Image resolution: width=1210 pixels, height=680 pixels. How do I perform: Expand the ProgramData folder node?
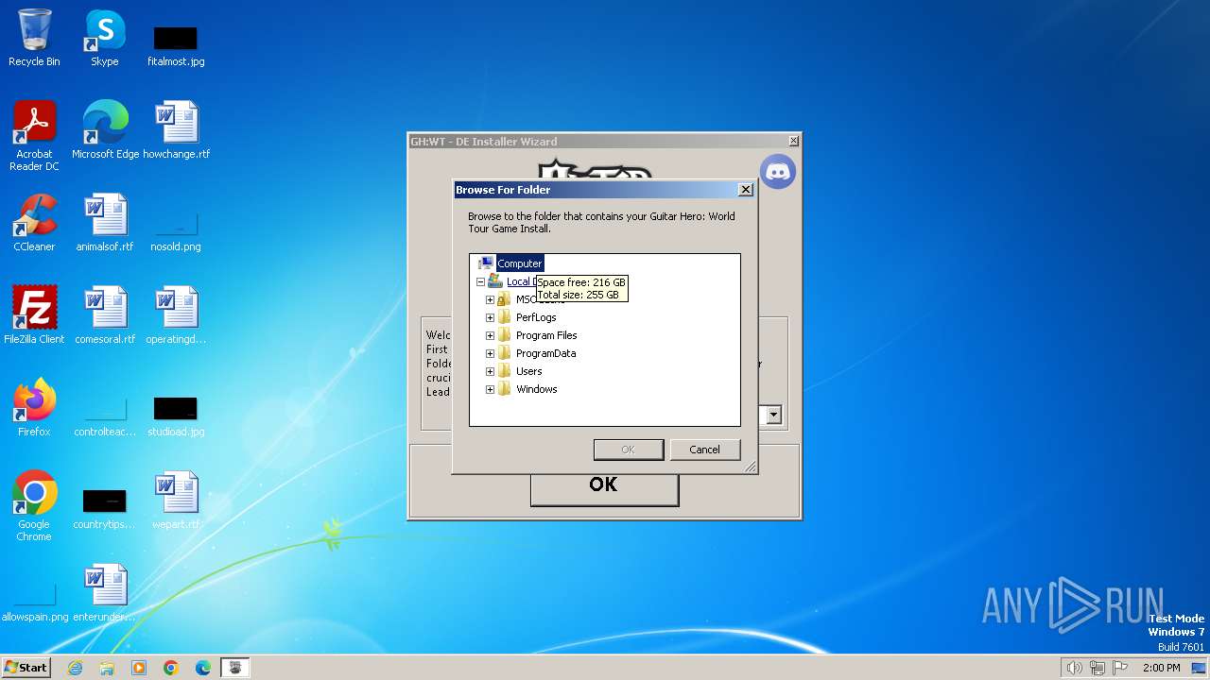coord(490,353)
